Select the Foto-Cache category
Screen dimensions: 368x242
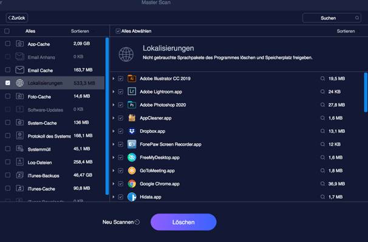(x=52, y=96)
